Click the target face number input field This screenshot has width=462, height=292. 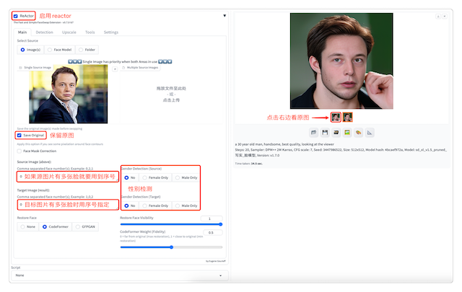point(68,205)
